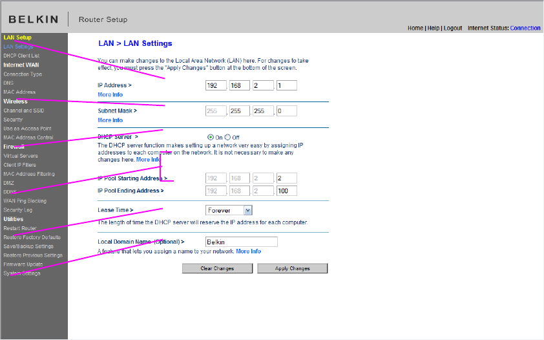This screenshot has height=340, width=544.
Task: Open the Firmware Update page
Action: pos(23,264)
